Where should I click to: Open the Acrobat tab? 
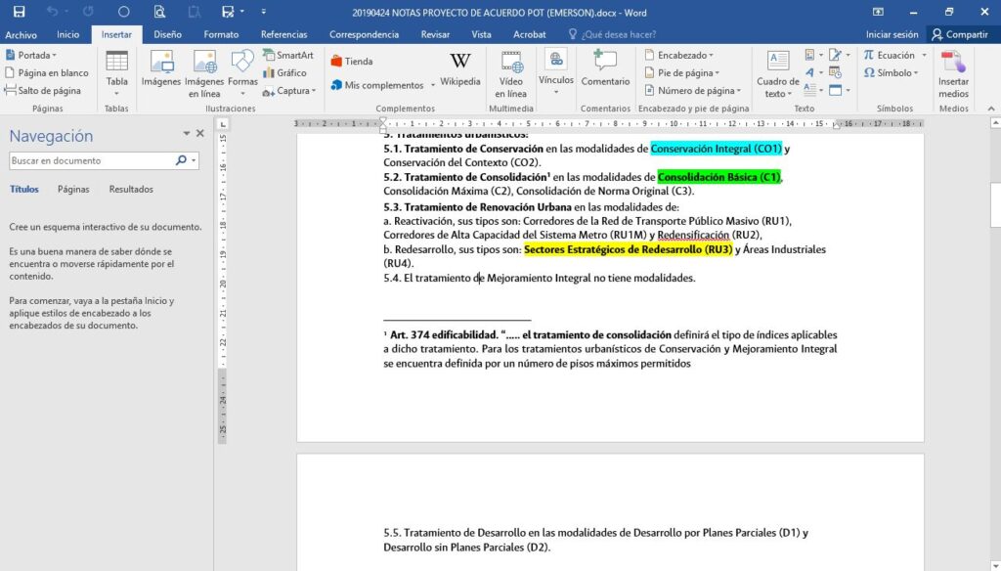(x=529, y=34)
